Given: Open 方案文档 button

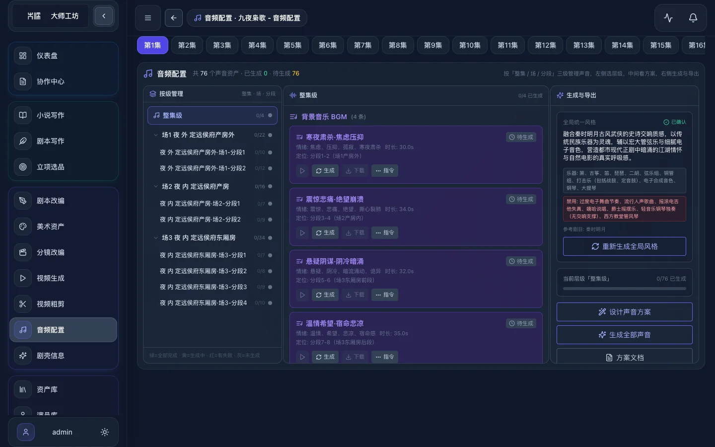Looking at the screenshot, I should (x=625, y=357).
